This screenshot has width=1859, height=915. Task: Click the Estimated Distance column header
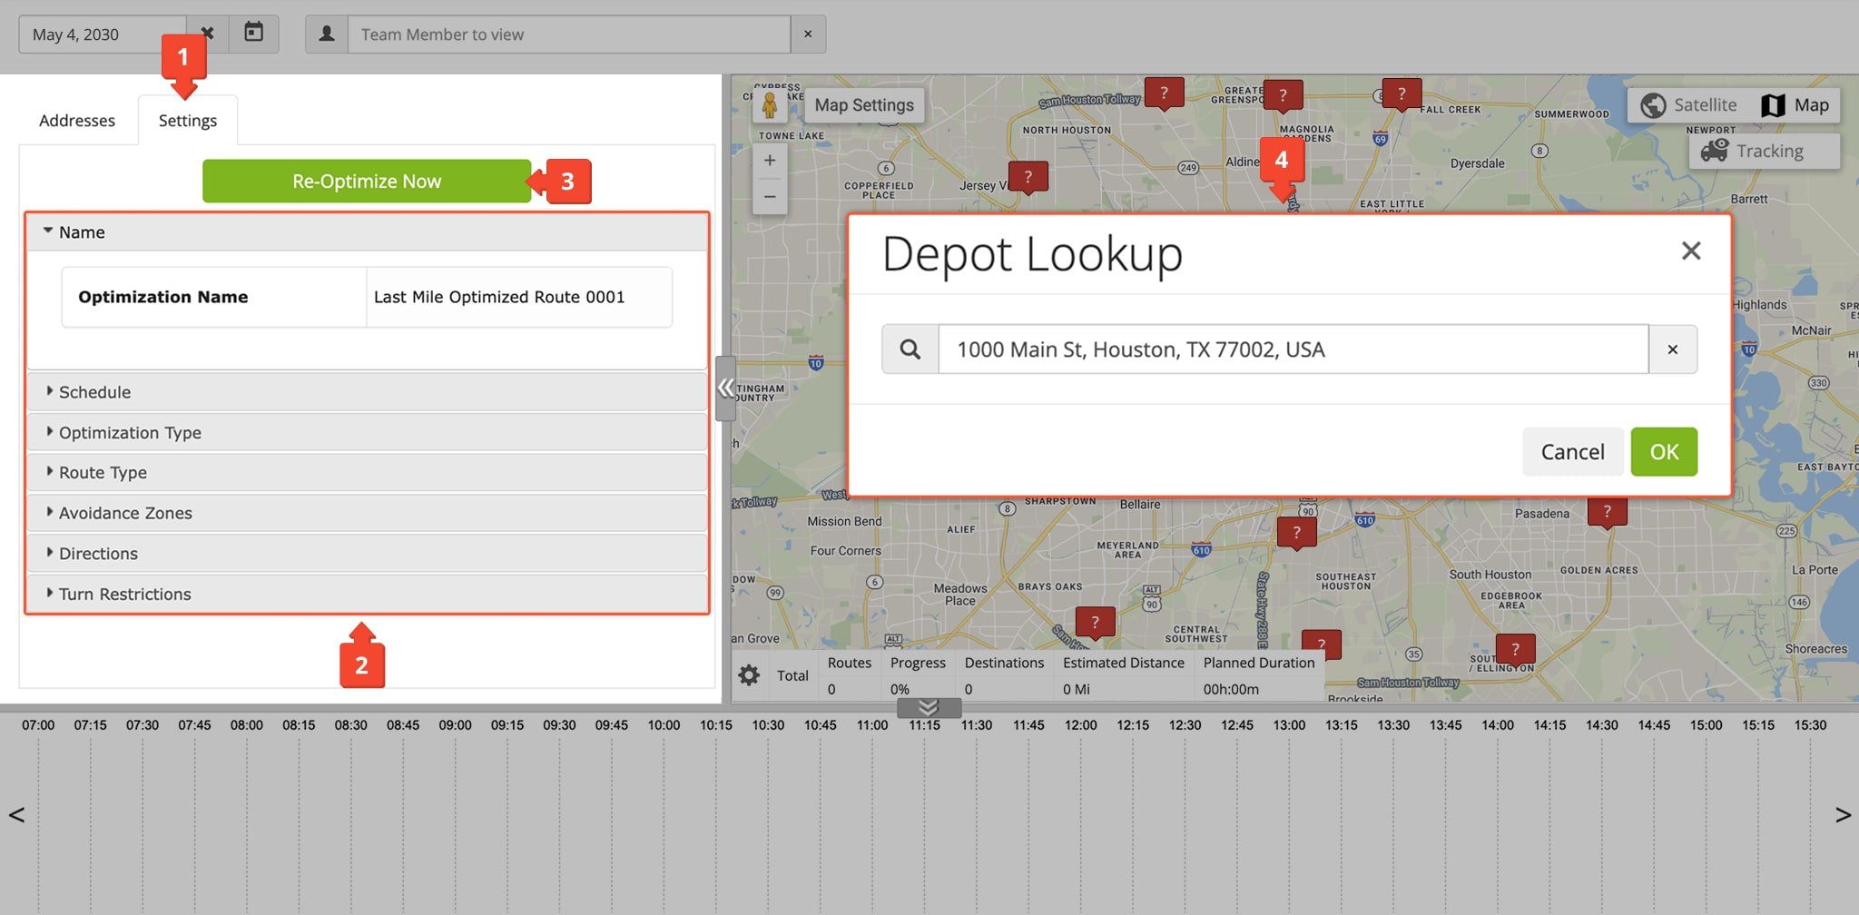point(1124,663)
